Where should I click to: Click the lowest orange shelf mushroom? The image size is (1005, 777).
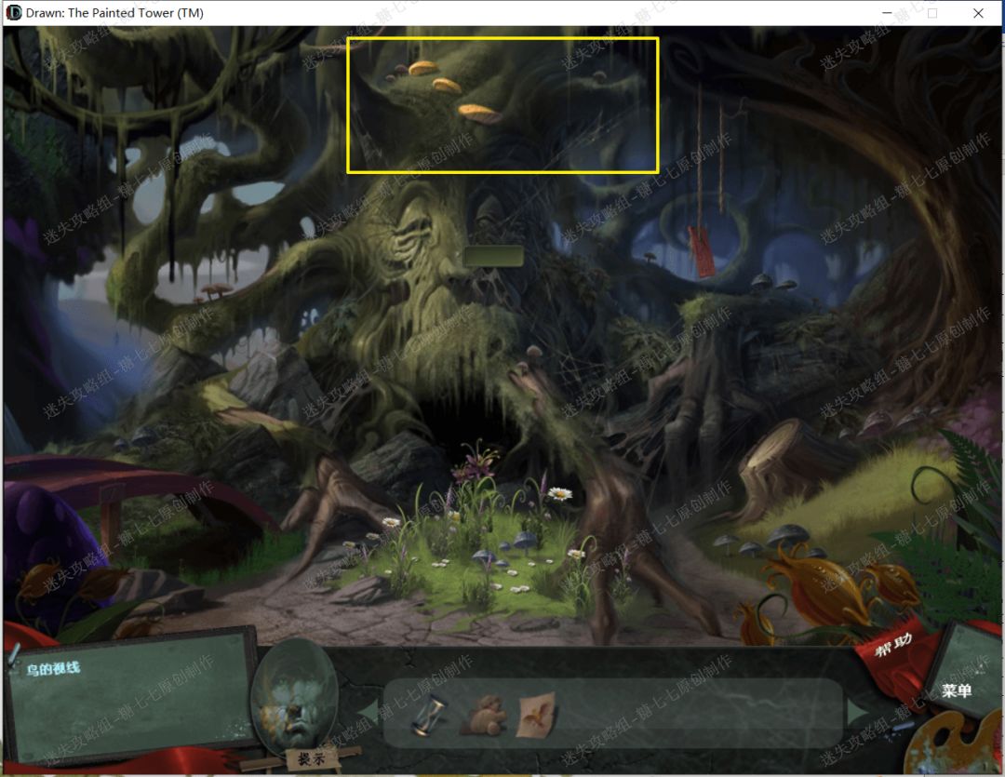[479, 114]
